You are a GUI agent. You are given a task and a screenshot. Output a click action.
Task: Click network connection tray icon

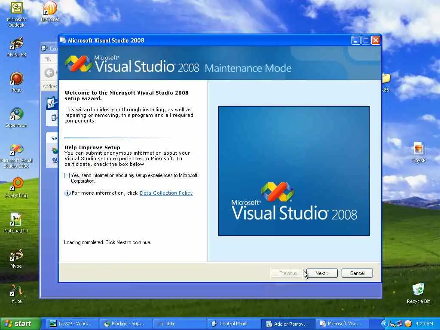click(x=400, y=324)
